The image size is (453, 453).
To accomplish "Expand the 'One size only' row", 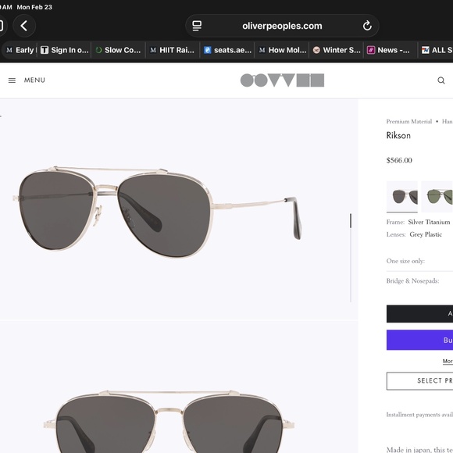I will click(x=419, y=261).
